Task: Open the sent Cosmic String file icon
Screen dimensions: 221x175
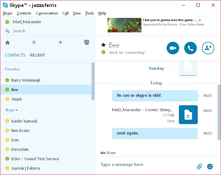Action: pos(188,115)
